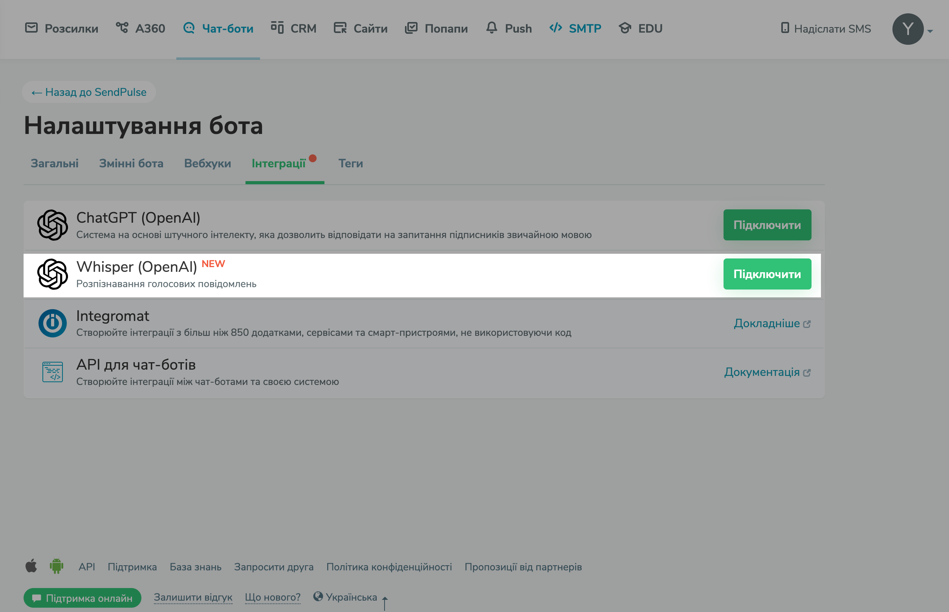Click the ChatGPT OpenAI logo icon
949x612 pixels.
[x=53, y=225]
